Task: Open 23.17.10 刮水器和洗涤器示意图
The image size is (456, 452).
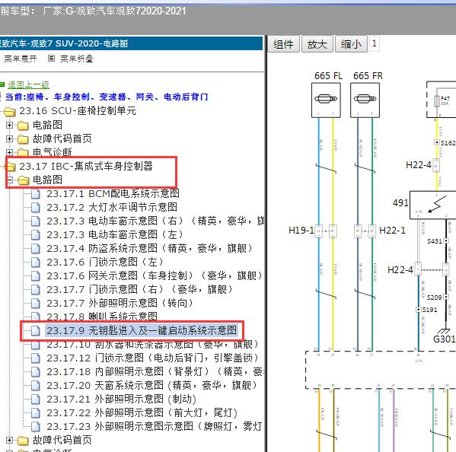Action: pyautogui.click(x=153, y=345)
